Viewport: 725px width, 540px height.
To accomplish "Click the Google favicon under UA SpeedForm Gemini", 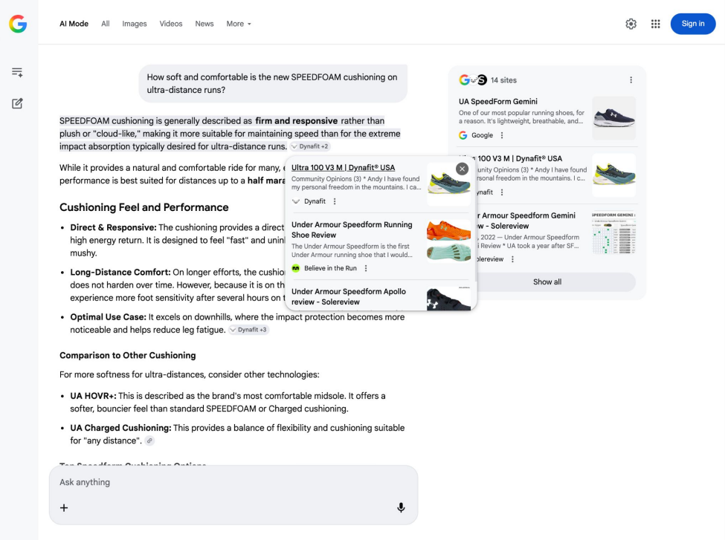I will click(x=463, y=135).
